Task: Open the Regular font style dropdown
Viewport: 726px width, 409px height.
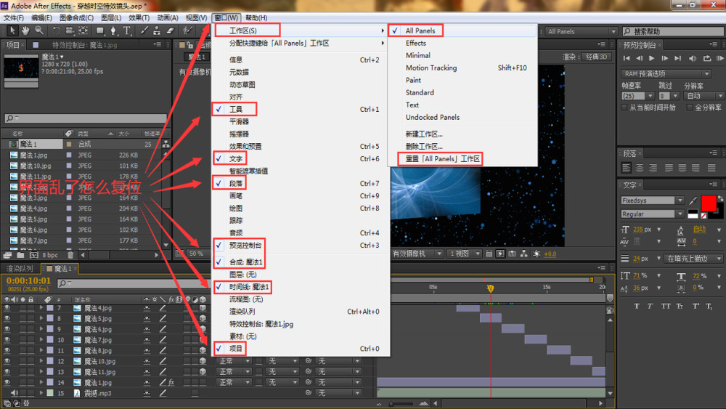Action: pos(653,214)
